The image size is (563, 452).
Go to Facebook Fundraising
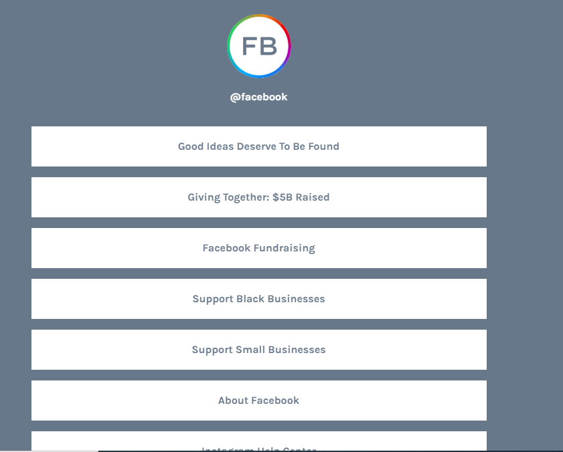258,248
